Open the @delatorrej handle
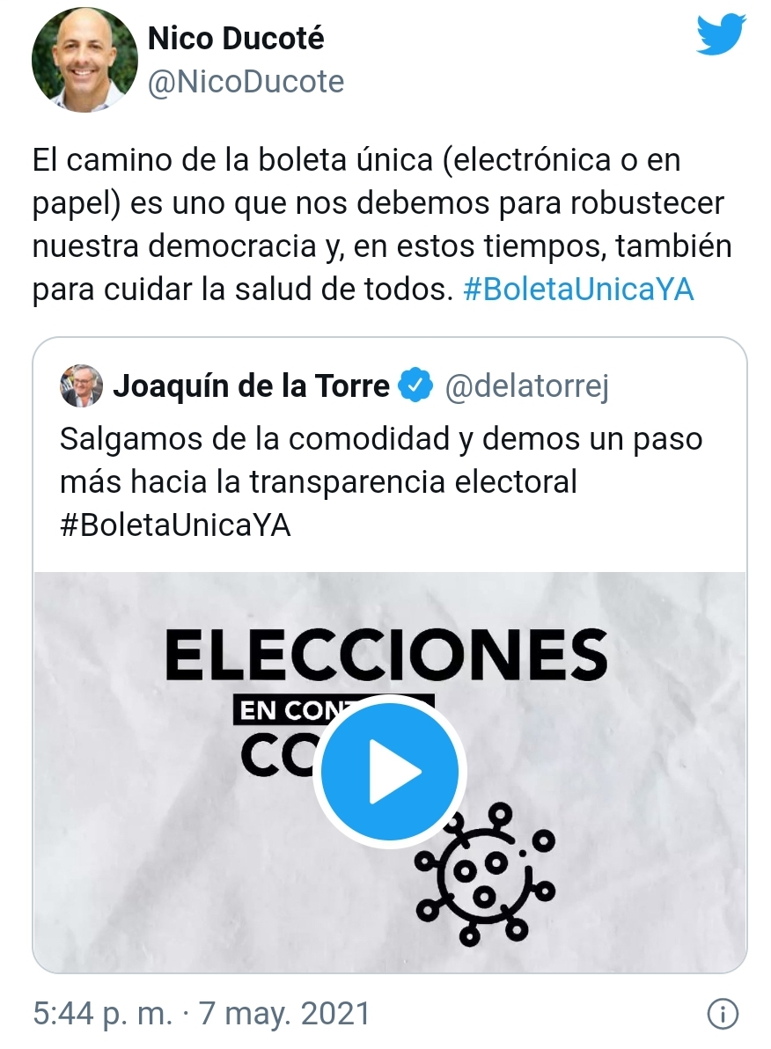The width and height of the screenshot is (771, 1049). point(526,386)
